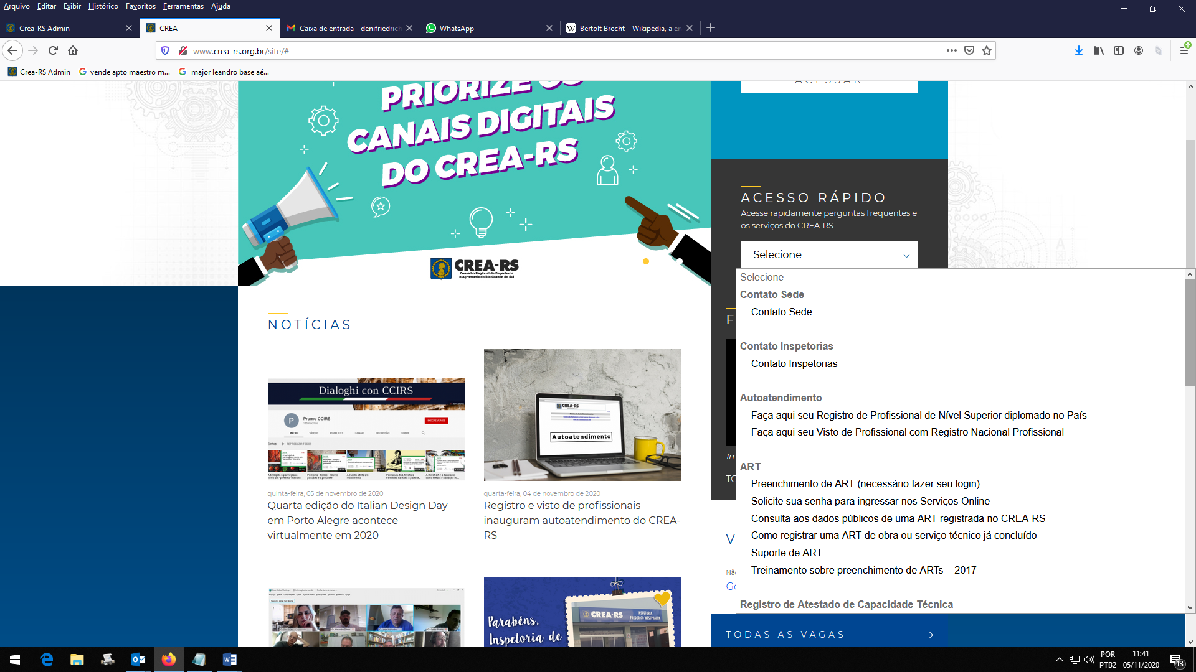Choose Contato Inspetorias option in list

(794, 364)
